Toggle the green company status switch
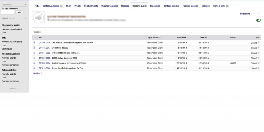Screen dimensions: 264x132 pos(258,20)
